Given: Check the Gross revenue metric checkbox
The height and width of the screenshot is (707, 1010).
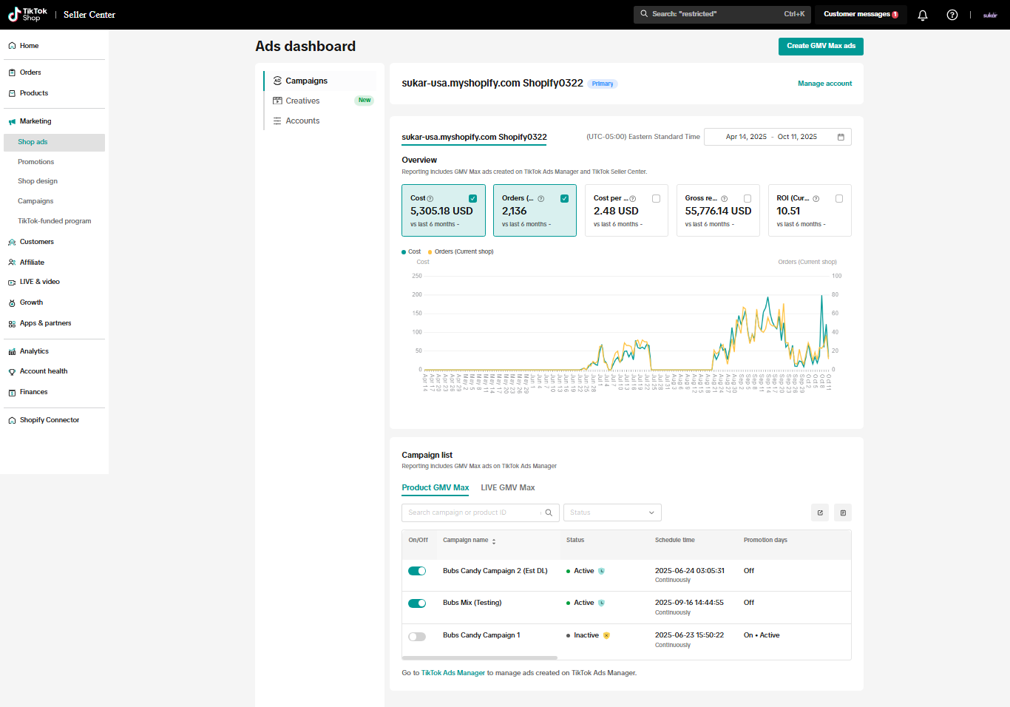Looking at the screenshot, I should tap(748, 198).
